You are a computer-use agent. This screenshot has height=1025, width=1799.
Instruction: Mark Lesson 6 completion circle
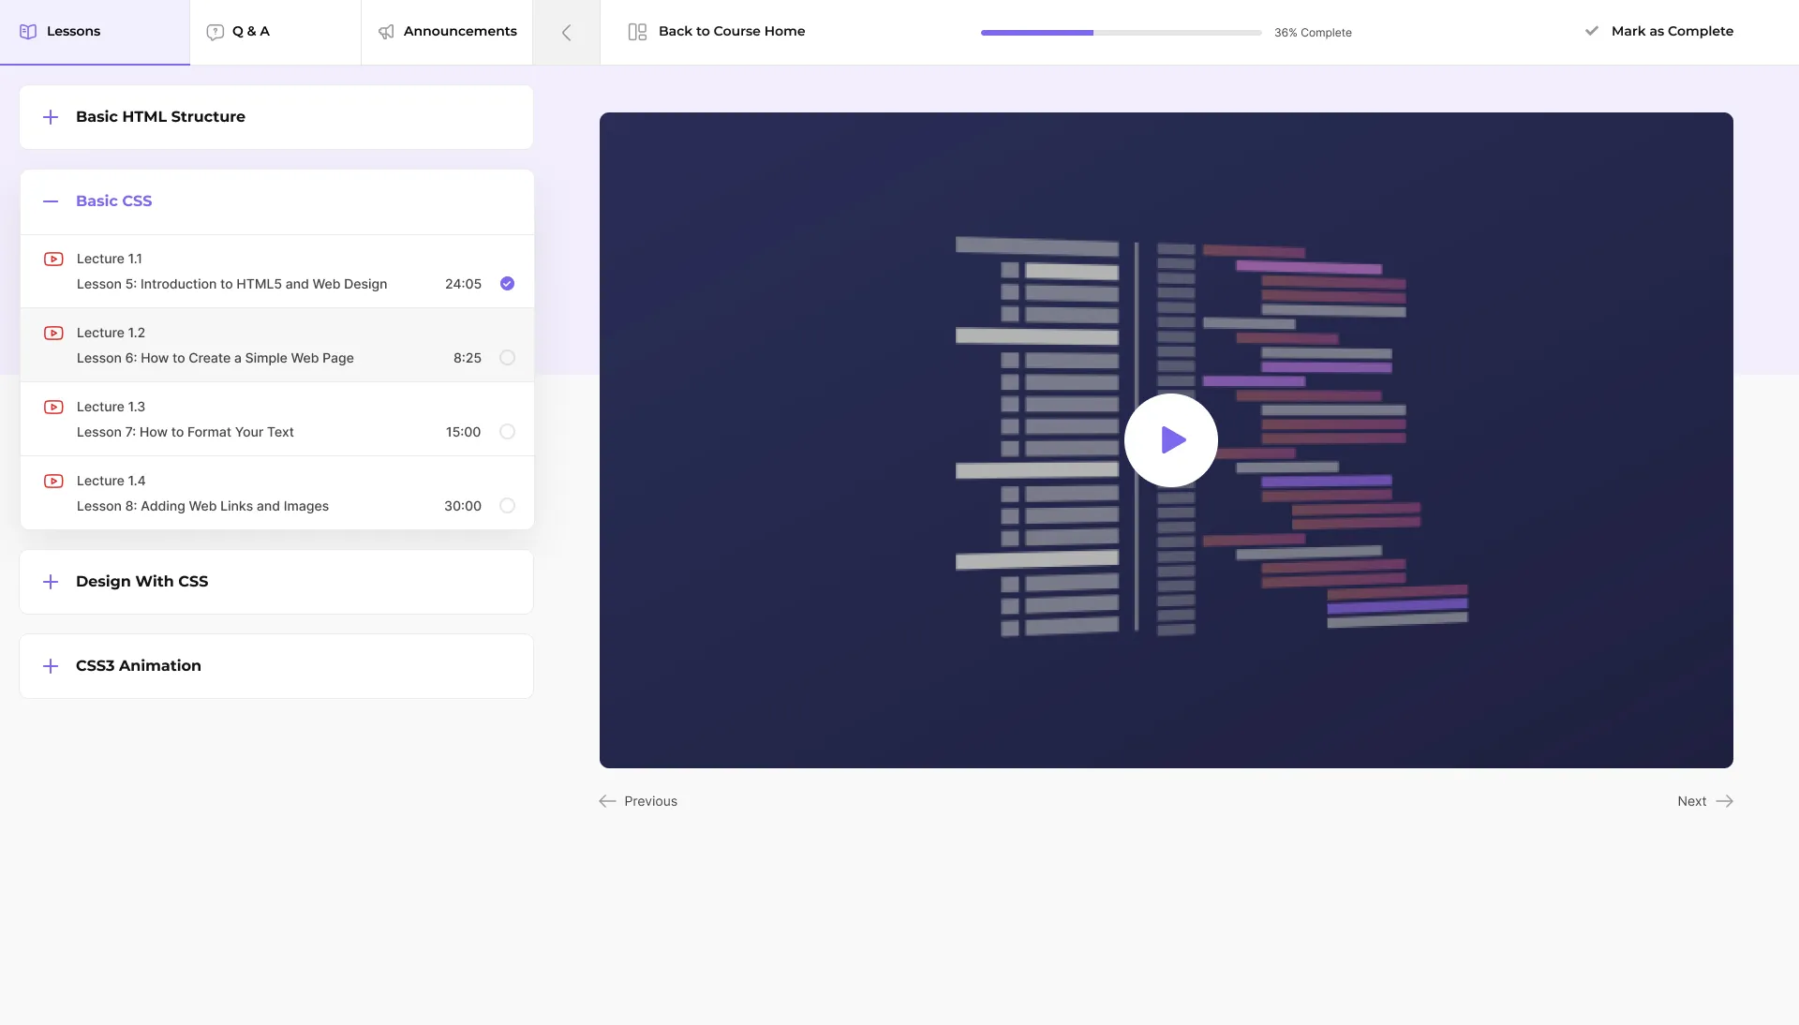coord(507,358)
